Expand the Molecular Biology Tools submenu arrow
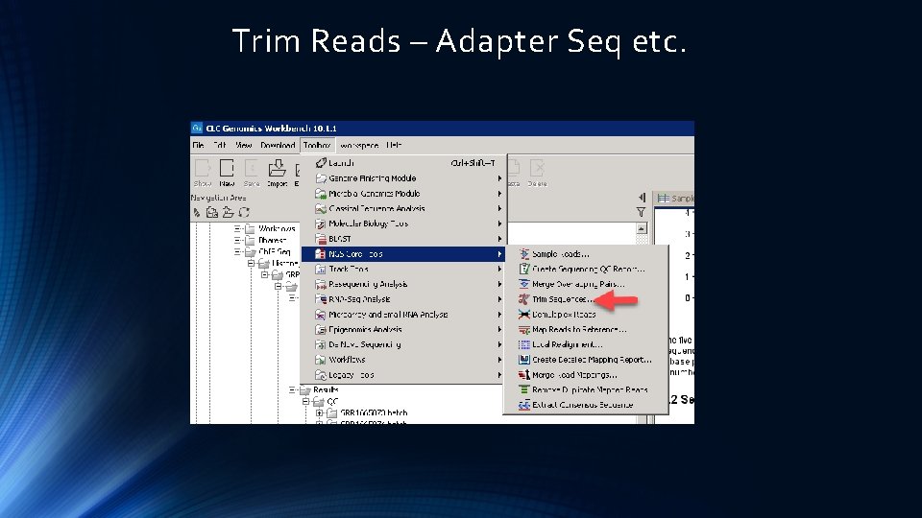The height and width of the screenshot is (518, 922). coord(499,224)
